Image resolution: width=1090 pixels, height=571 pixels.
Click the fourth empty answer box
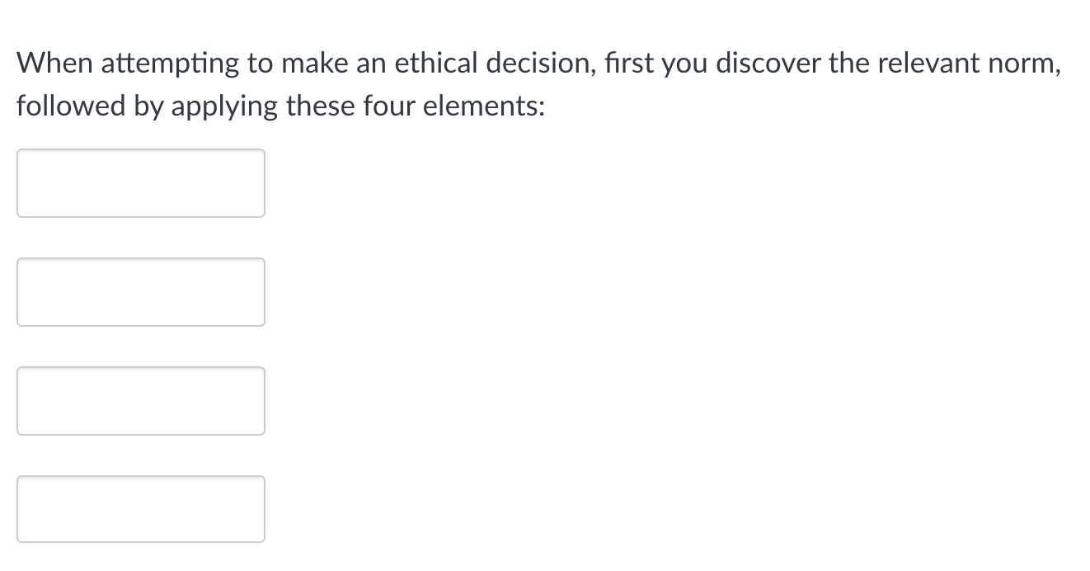coord(140,509)
